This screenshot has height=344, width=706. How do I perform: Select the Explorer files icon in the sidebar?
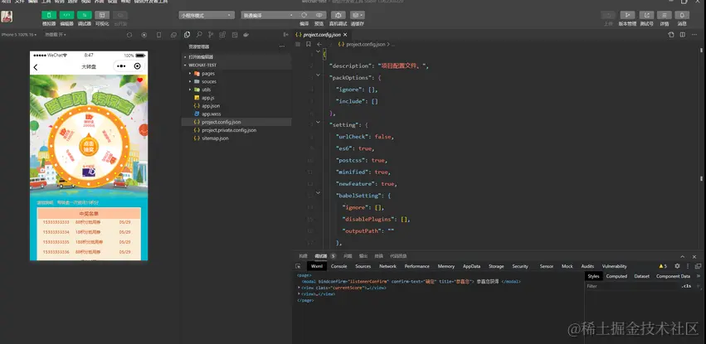[187, 35]
